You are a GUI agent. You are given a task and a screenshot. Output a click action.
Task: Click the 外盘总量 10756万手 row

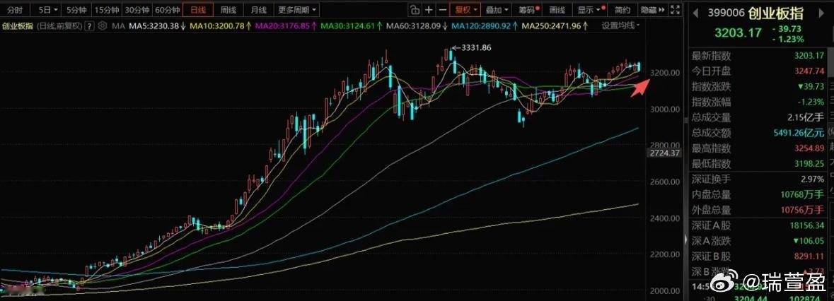tap(758, 211)
